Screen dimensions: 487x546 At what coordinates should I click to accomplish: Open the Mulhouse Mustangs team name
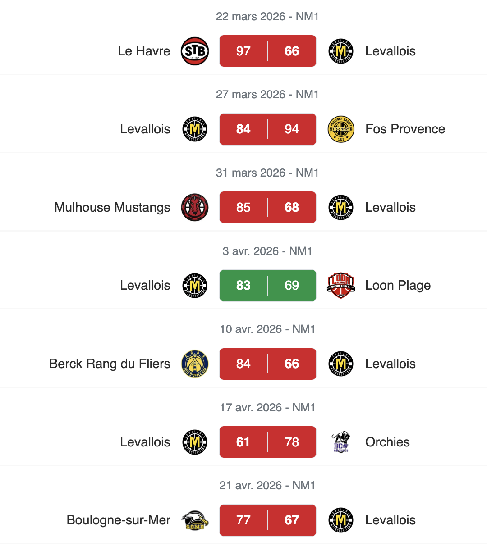tap(112, 207)
